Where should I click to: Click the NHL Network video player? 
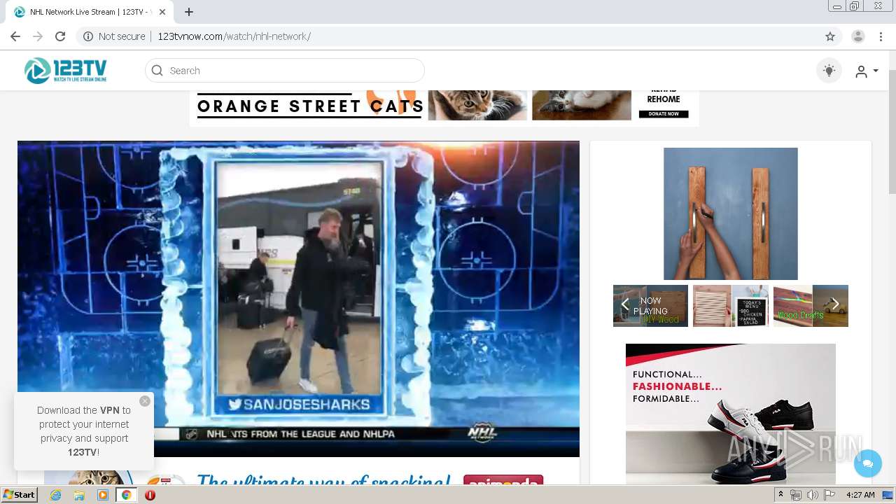pyautogui.click(x=298, y=299)
